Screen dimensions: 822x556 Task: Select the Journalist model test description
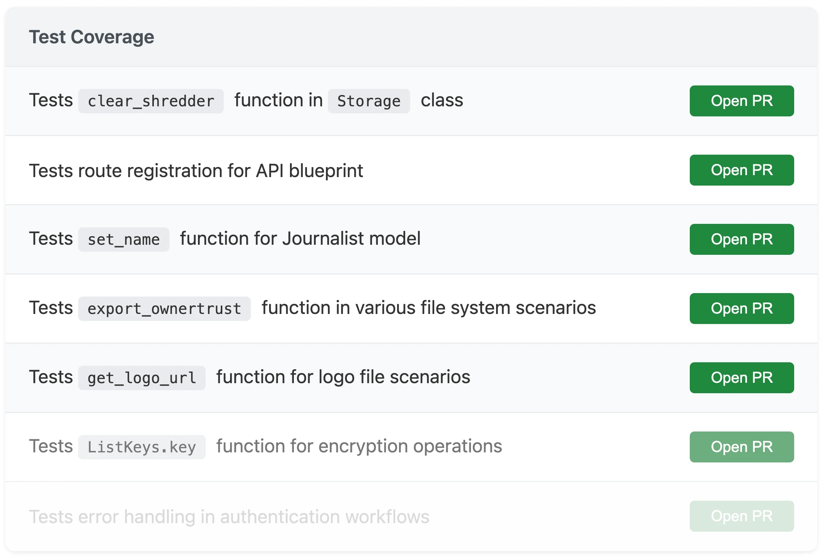pyautogui.click(x=300, y=239)
